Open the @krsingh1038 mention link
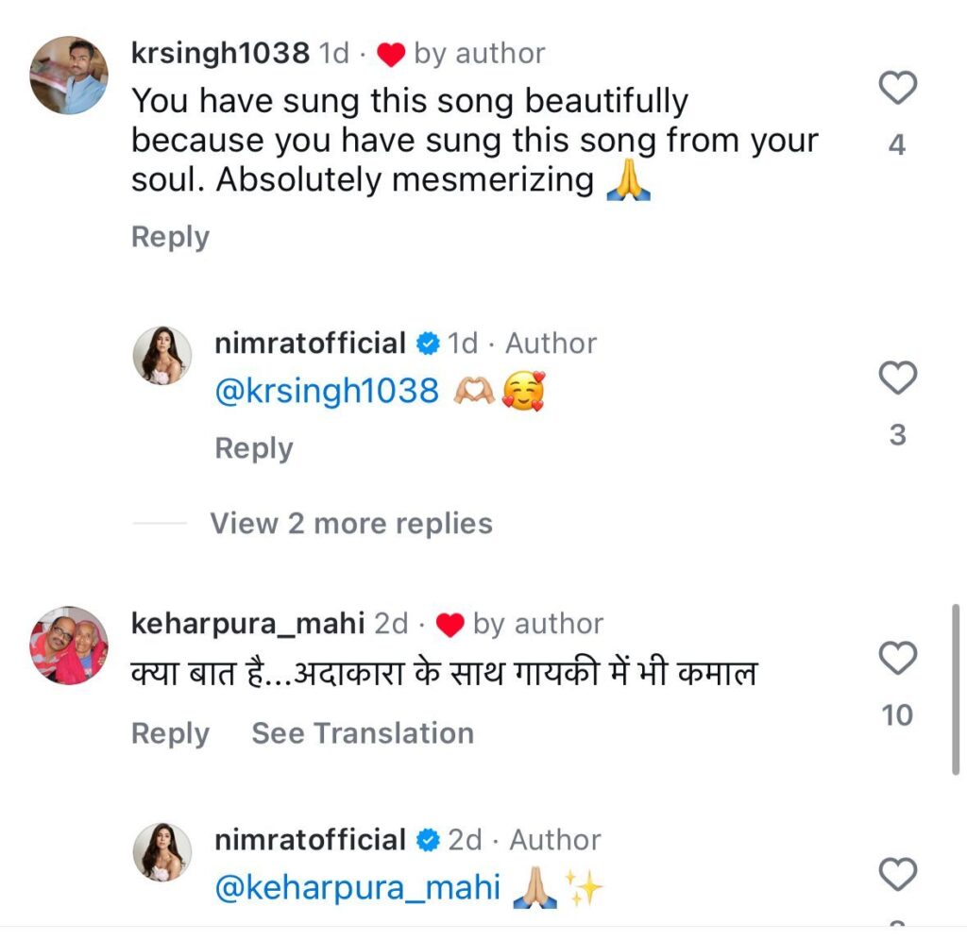Screen dimensions: 967x940 [327, 391]
